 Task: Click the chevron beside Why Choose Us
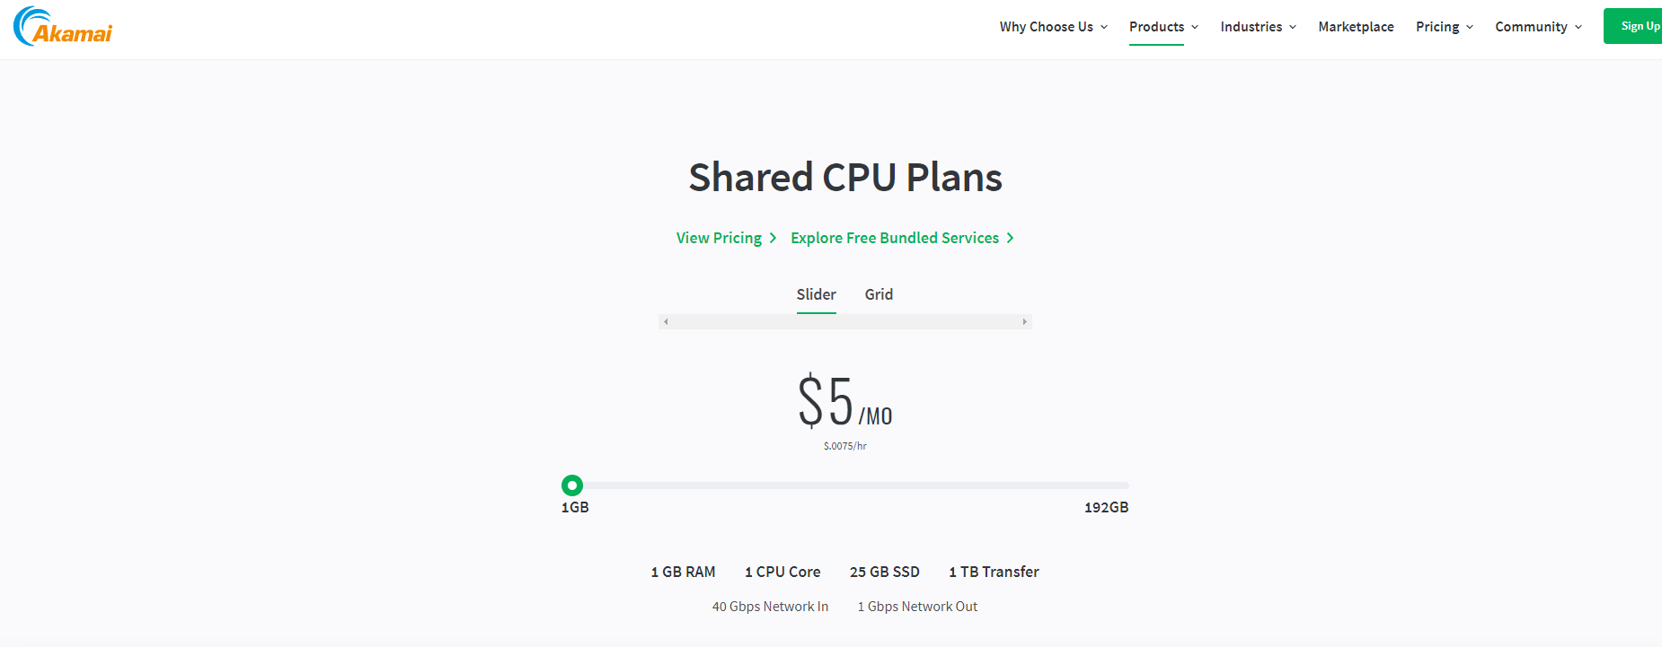(1104, 27)
